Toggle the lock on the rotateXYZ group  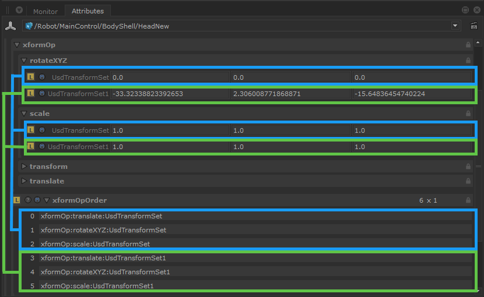[468, 61]
